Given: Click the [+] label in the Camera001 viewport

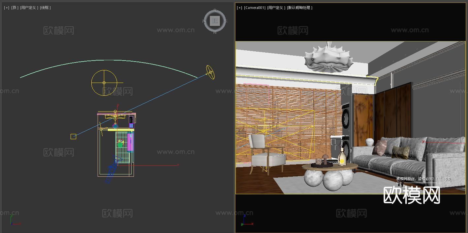Looking at the screenshot, I should [x=239, y=8].
